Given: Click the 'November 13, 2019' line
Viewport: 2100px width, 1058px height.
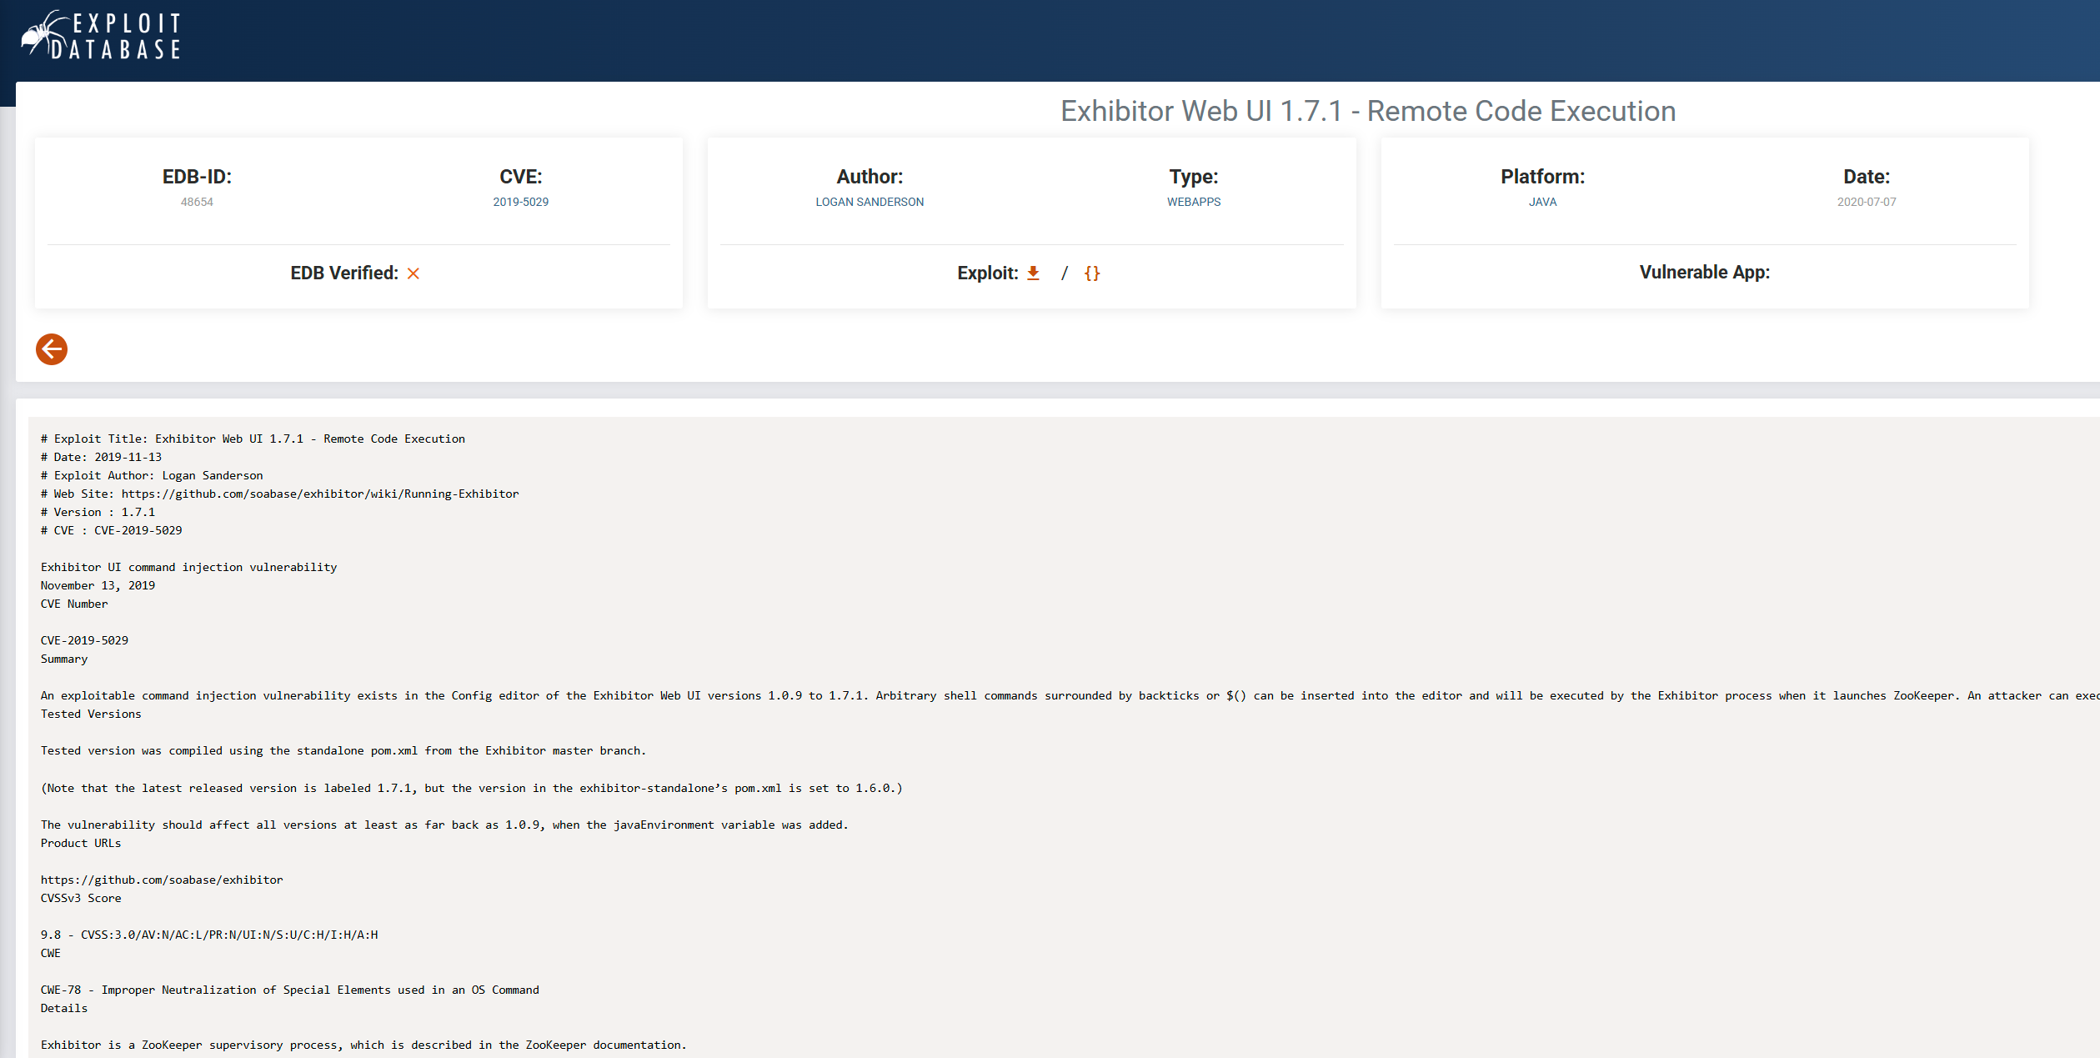Looking at the screenshot, I should pos(98,585).
